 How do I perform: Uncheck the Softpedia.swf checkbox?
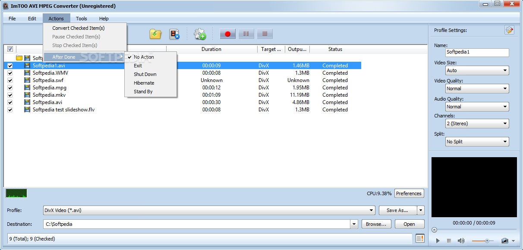[x=10, y=80]
